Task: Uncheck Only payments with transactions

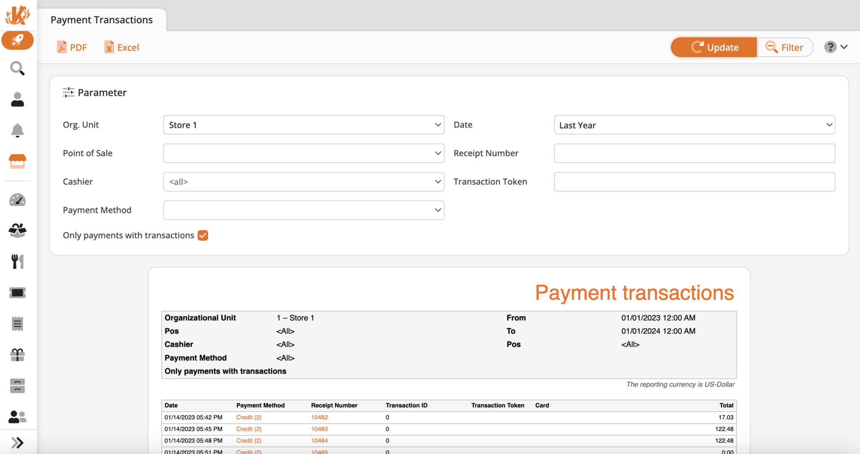Action: coord(203,235)
